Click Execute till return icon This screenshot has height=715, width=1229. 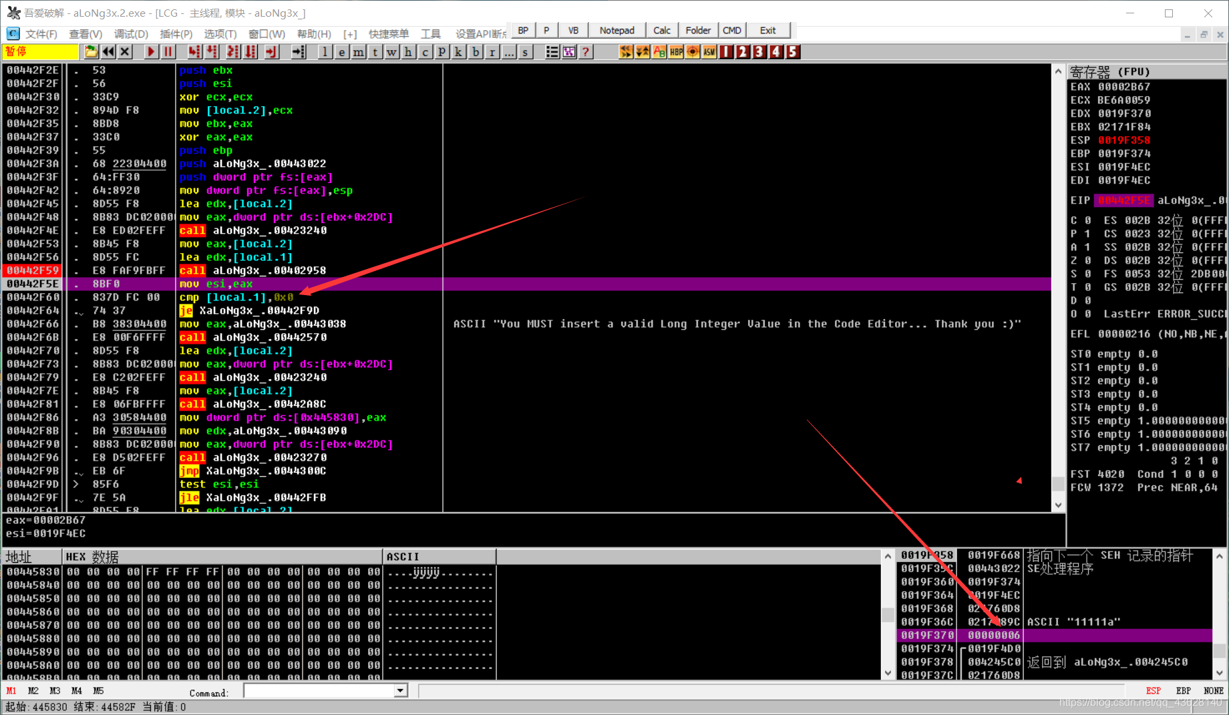[x=271, y=51]
